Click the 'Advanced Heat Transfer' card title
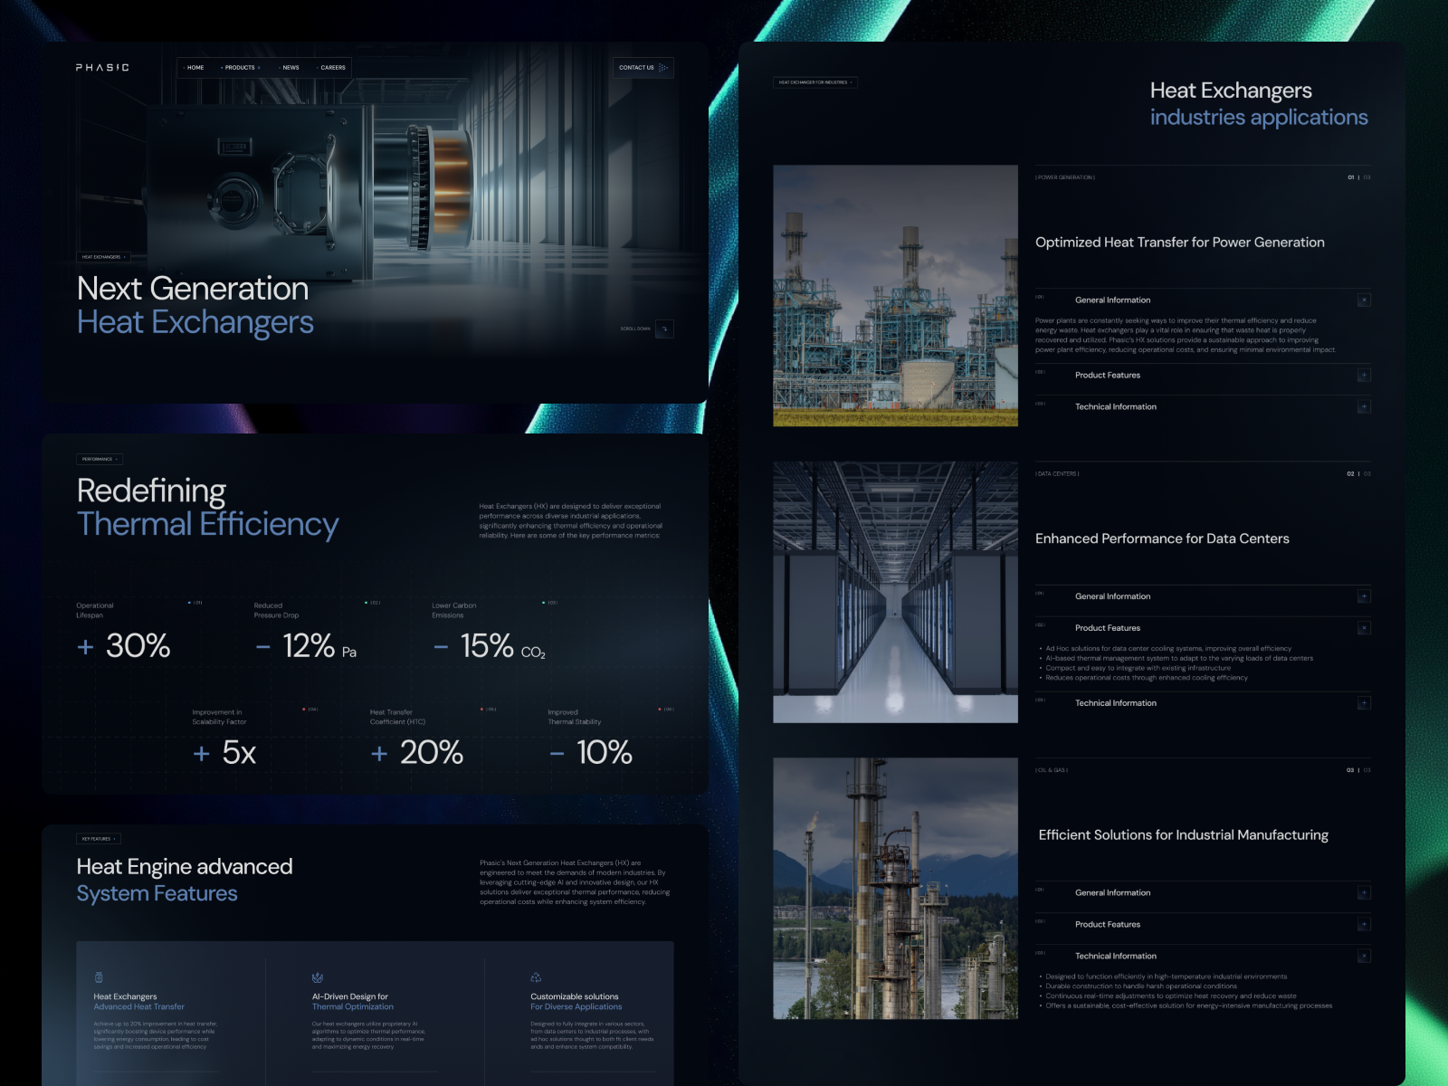 (139, 1006)
